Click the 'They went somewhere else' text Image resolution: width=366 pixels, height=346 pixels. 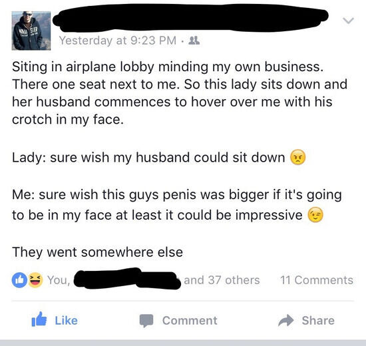pyautogui.click(x=97, y=252)
